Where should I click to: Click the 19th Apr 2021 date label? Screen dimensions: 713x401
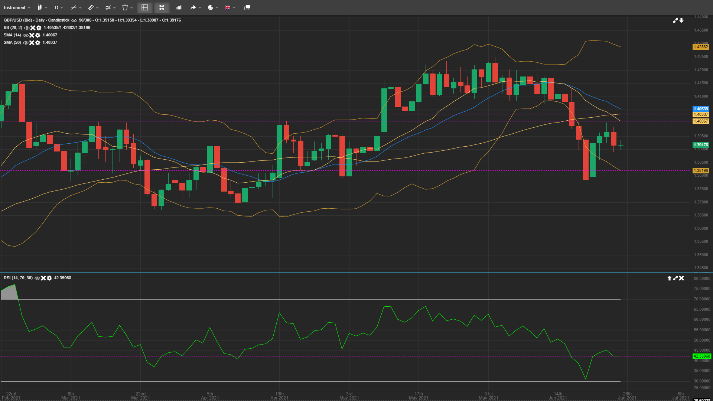click(279, 396)
